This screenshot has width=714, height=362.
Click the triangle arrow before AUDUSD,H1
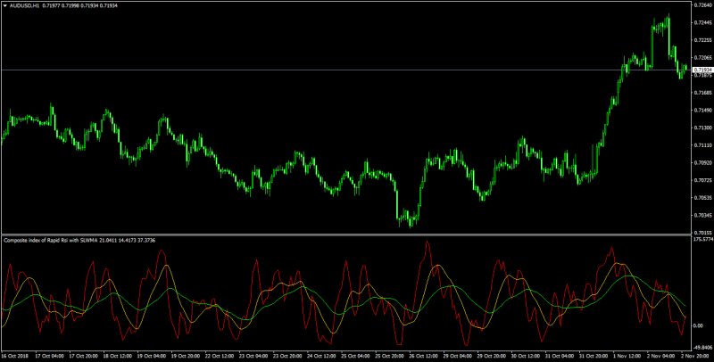click(5, 5)
